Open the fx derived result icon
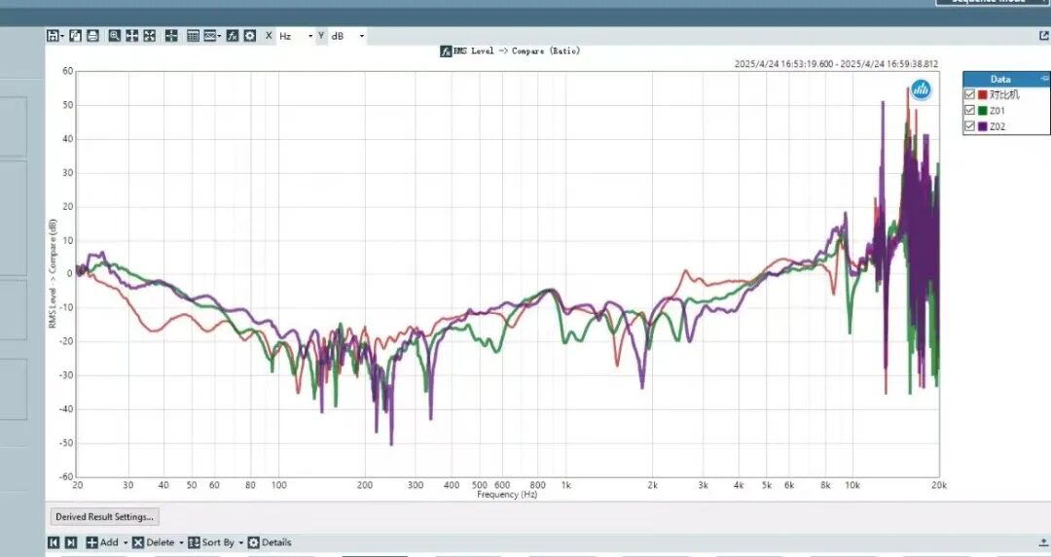The image size is (1051, 557). click(x=233, y=36)
